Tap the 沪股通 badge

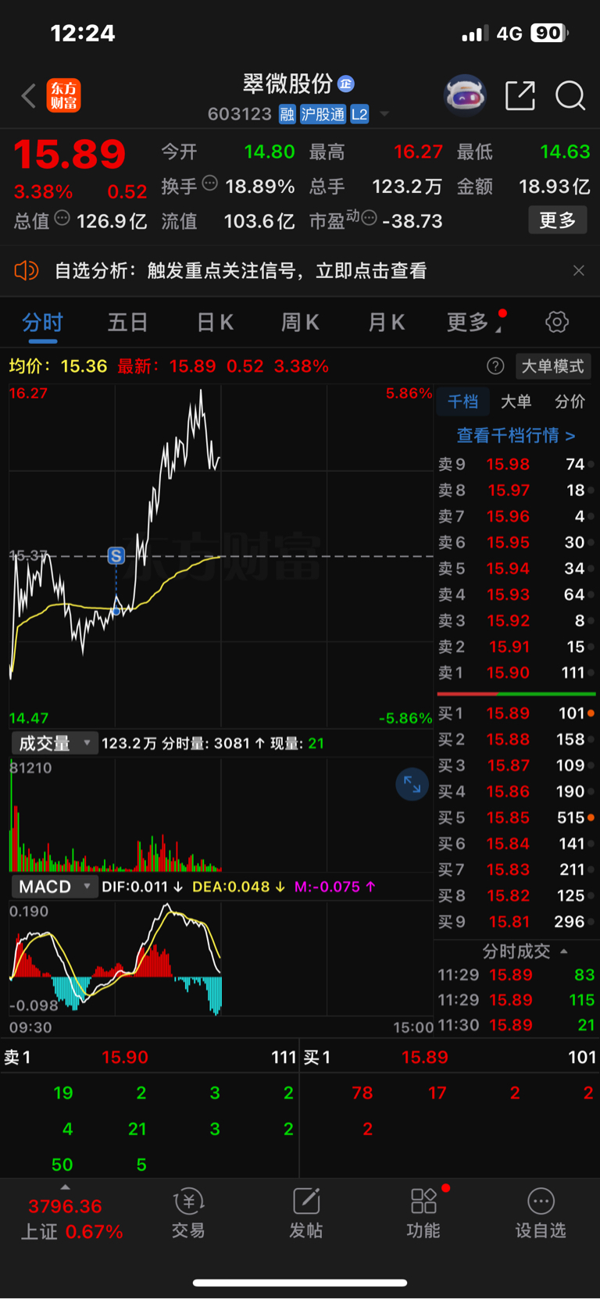point(323,114)
